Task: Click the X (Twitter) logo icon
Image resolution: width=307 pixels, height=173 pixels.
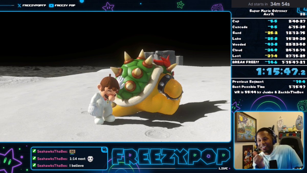Action: coord(19,5)
